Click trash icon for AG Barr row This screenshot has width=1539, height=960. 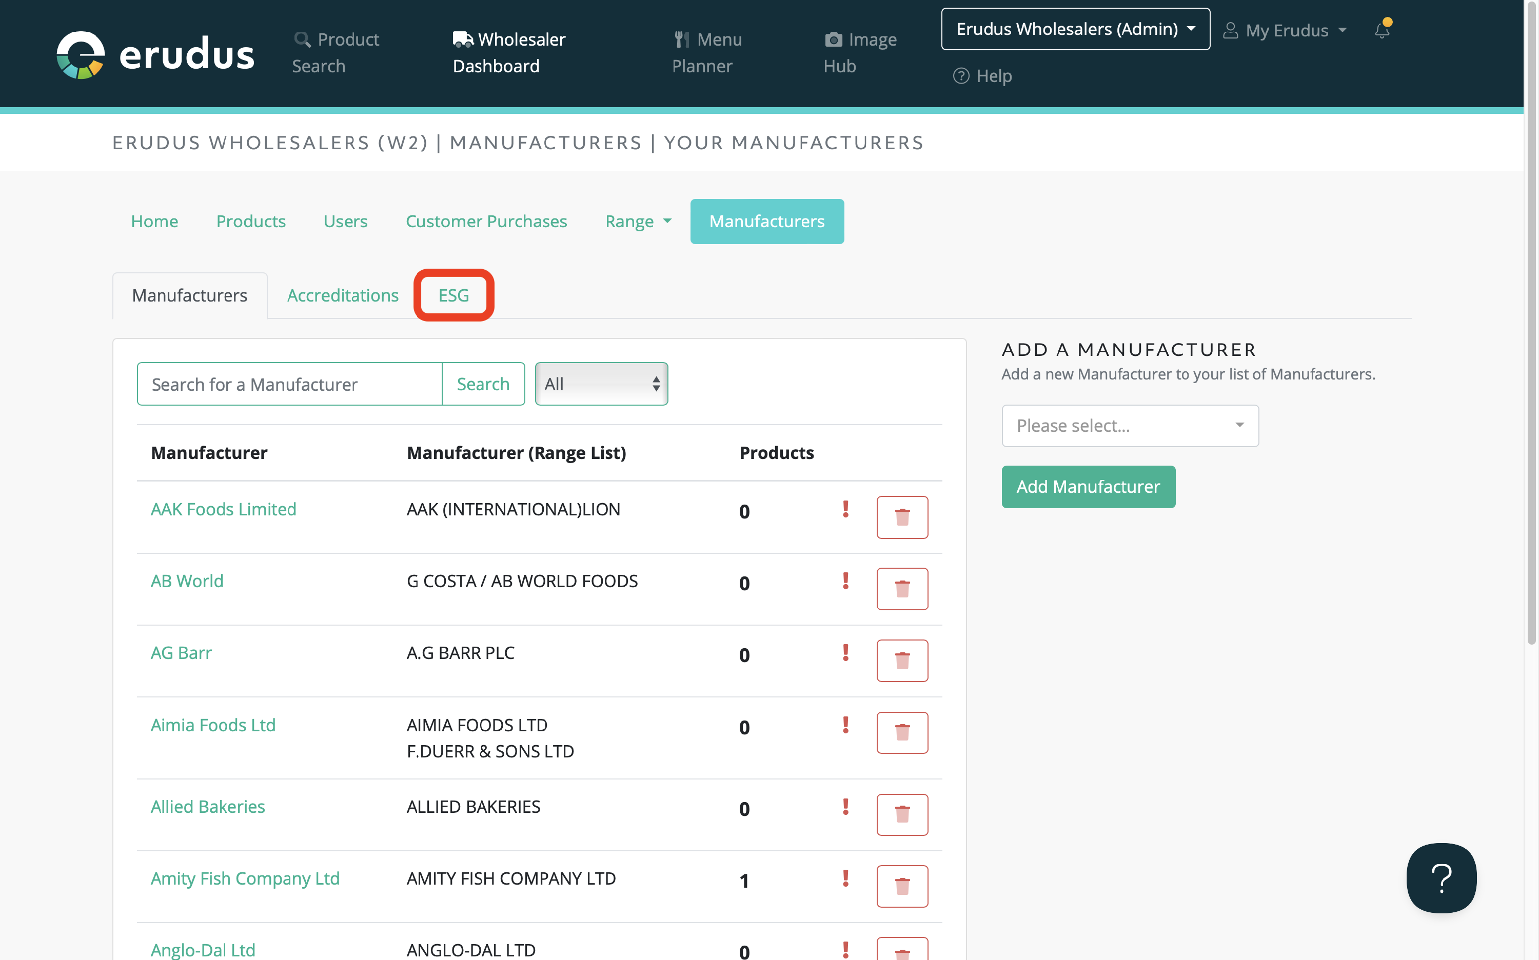click(x=901, y=661)
